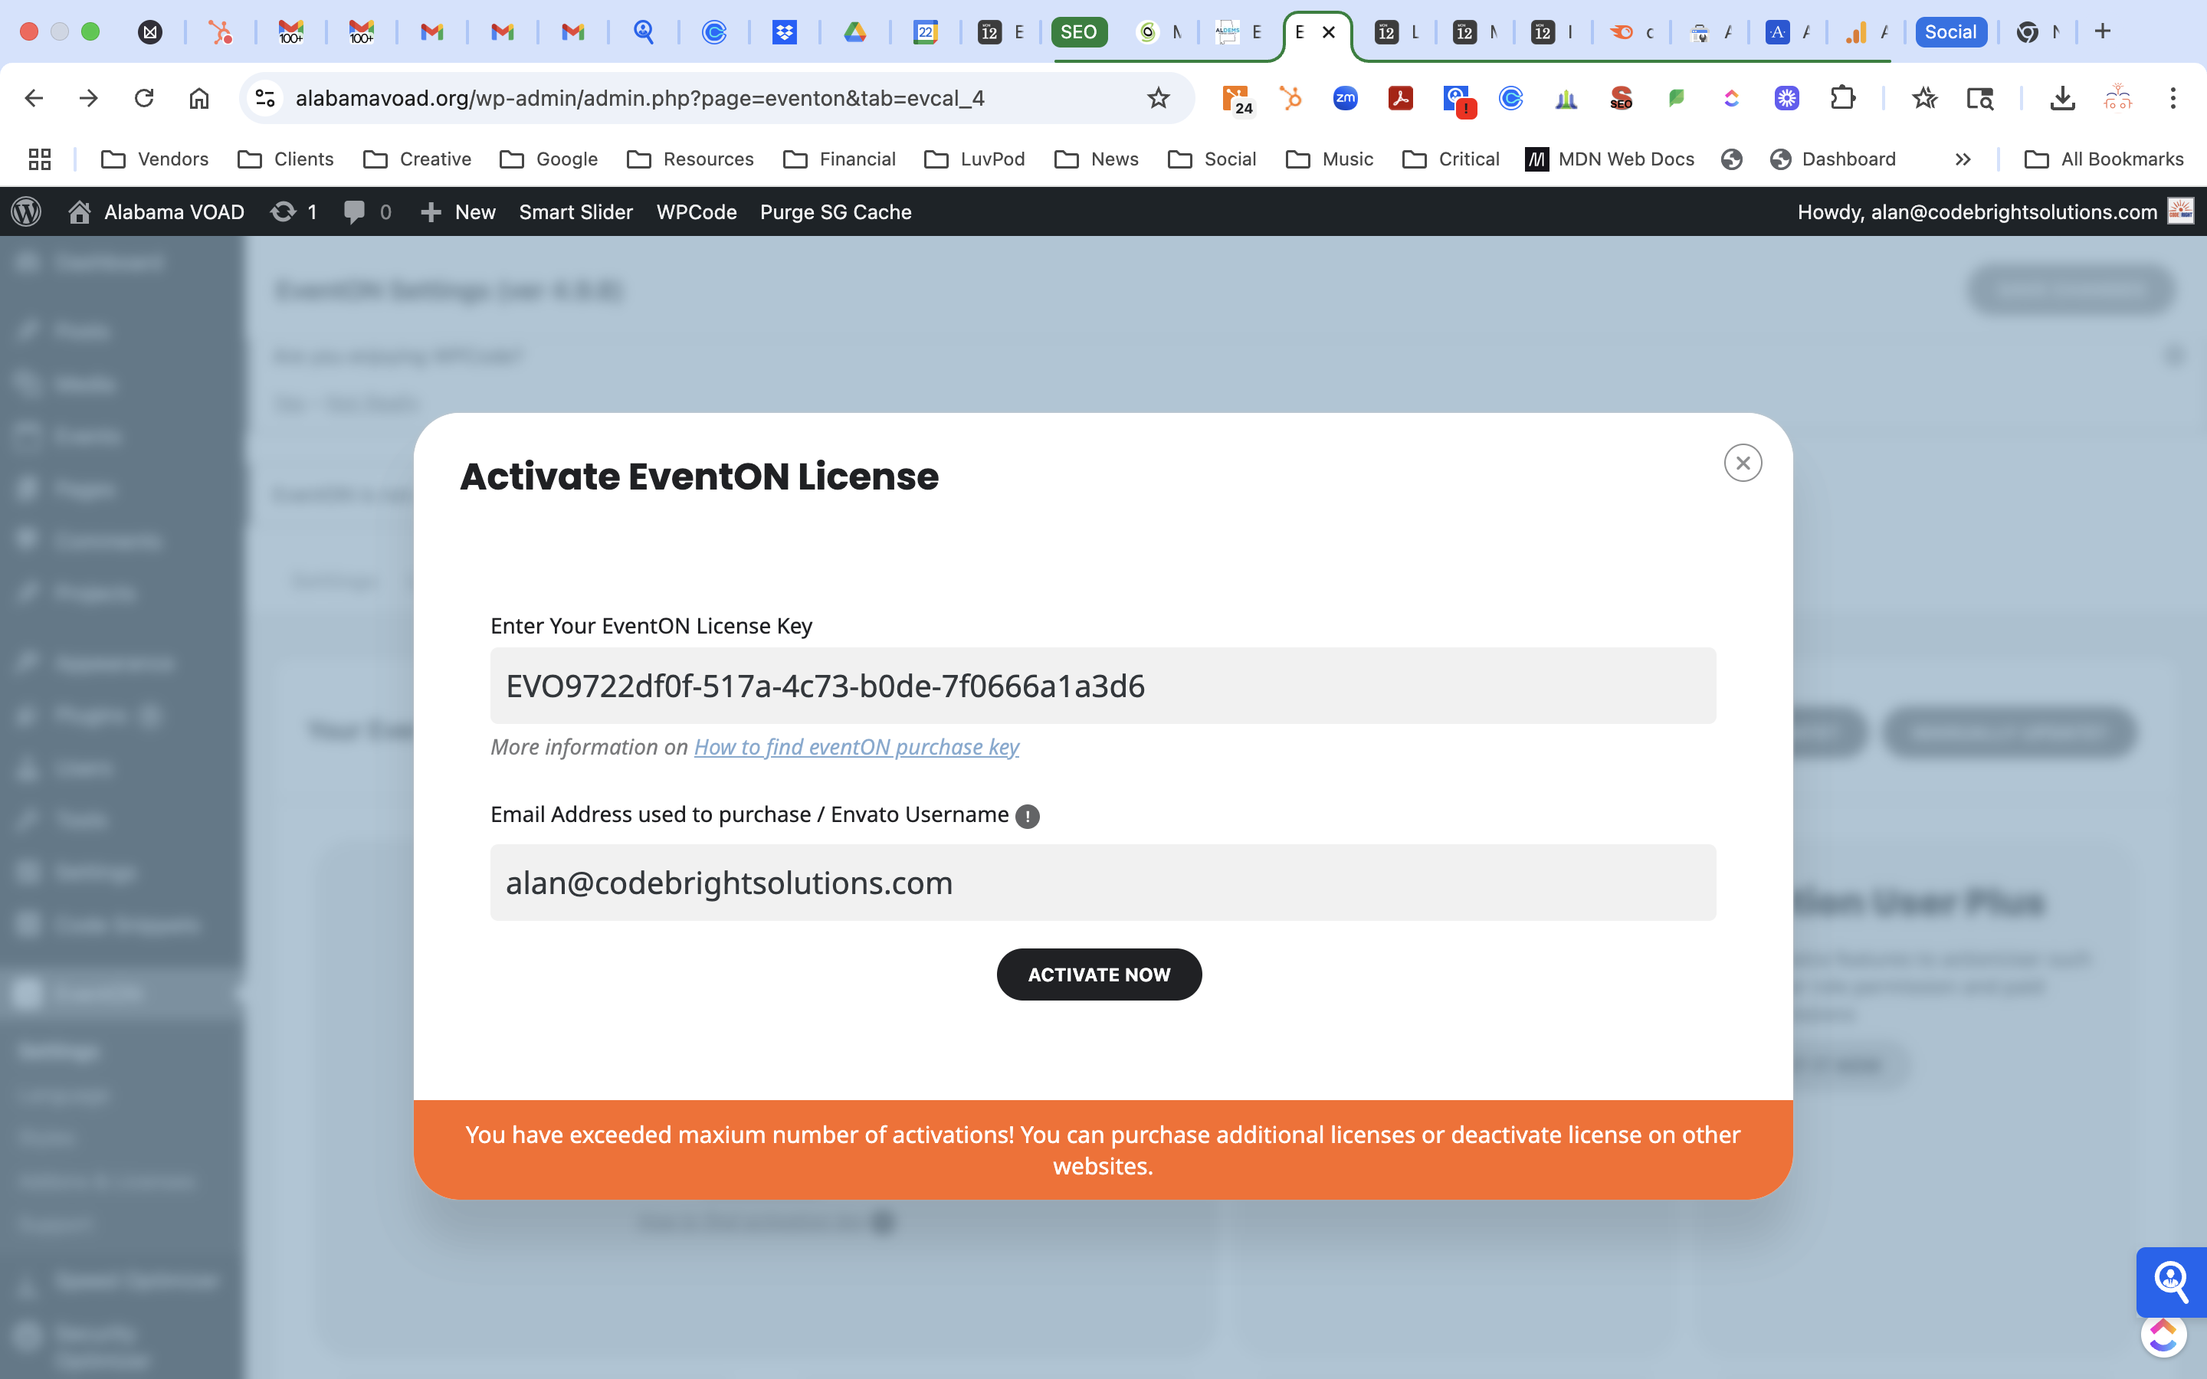
Task: Open the Financial bookmark folder
Action: pos(839,159)
